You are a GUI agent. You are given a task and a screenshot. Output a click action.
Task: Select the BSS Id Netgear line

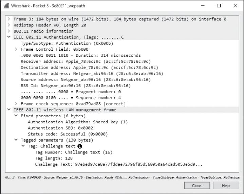[x=76, y=86]
